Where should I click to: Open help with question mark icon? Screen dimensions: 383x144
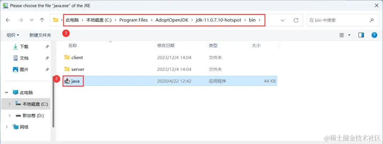[374, 35]
